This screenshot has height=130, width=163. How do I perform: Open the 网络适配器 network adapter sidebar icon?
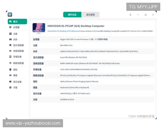(10, 63)
